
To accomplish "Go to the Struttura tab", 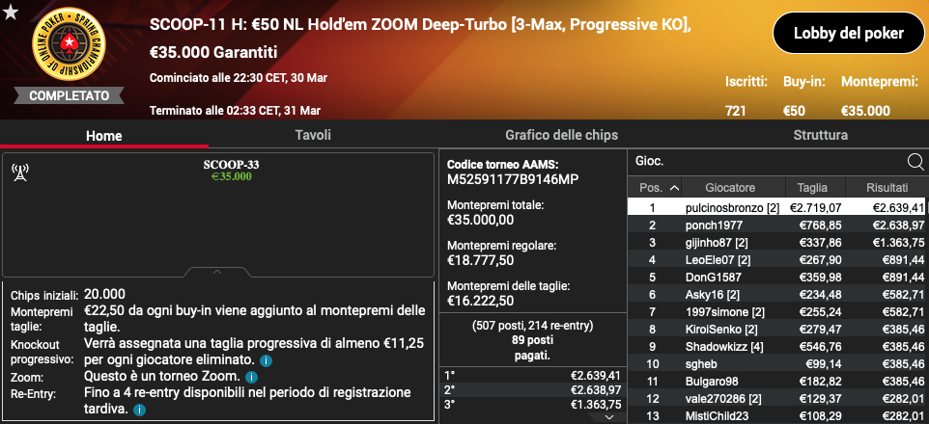I will click(820, 135).
